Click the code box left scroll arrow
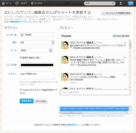This screenshot has width=136, height=133. [61, 112]
